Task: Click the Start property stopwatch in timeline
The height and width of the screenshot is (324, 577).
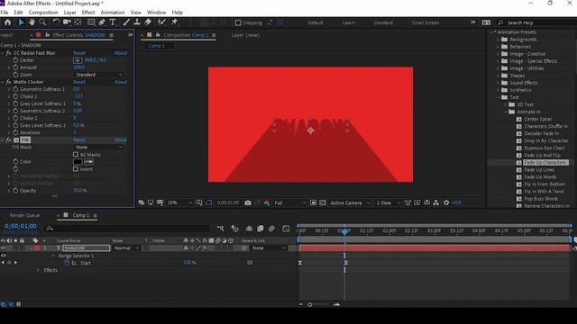Action: point(67,263)
